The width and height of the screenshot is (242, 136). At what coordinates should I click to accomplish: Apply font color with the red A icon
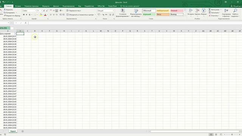click(x=45, y=15)
